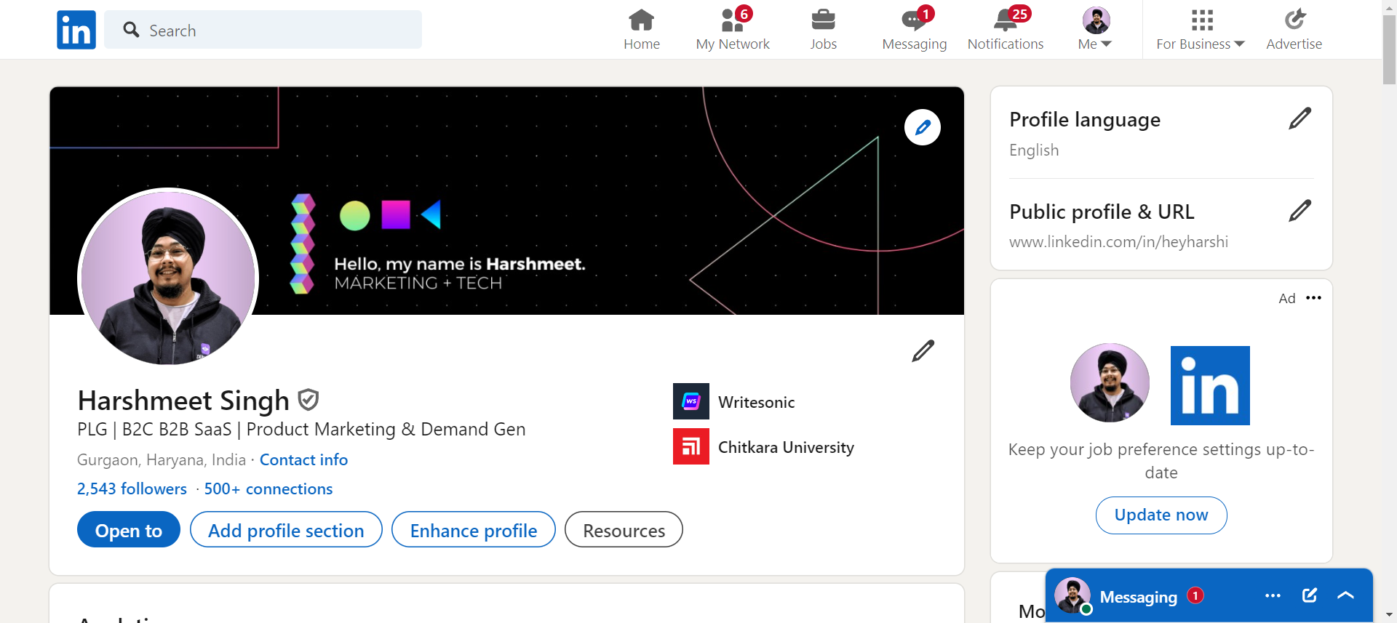Edit intro section pencil icon
This screenshot has height=623, width=1397.
click(x=923, y=351)
